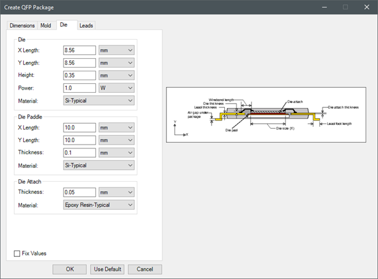This screenshot has height=279, width=378.
Task: Change the Die Power unit dropdown
Action: click(x=117, y=88)
